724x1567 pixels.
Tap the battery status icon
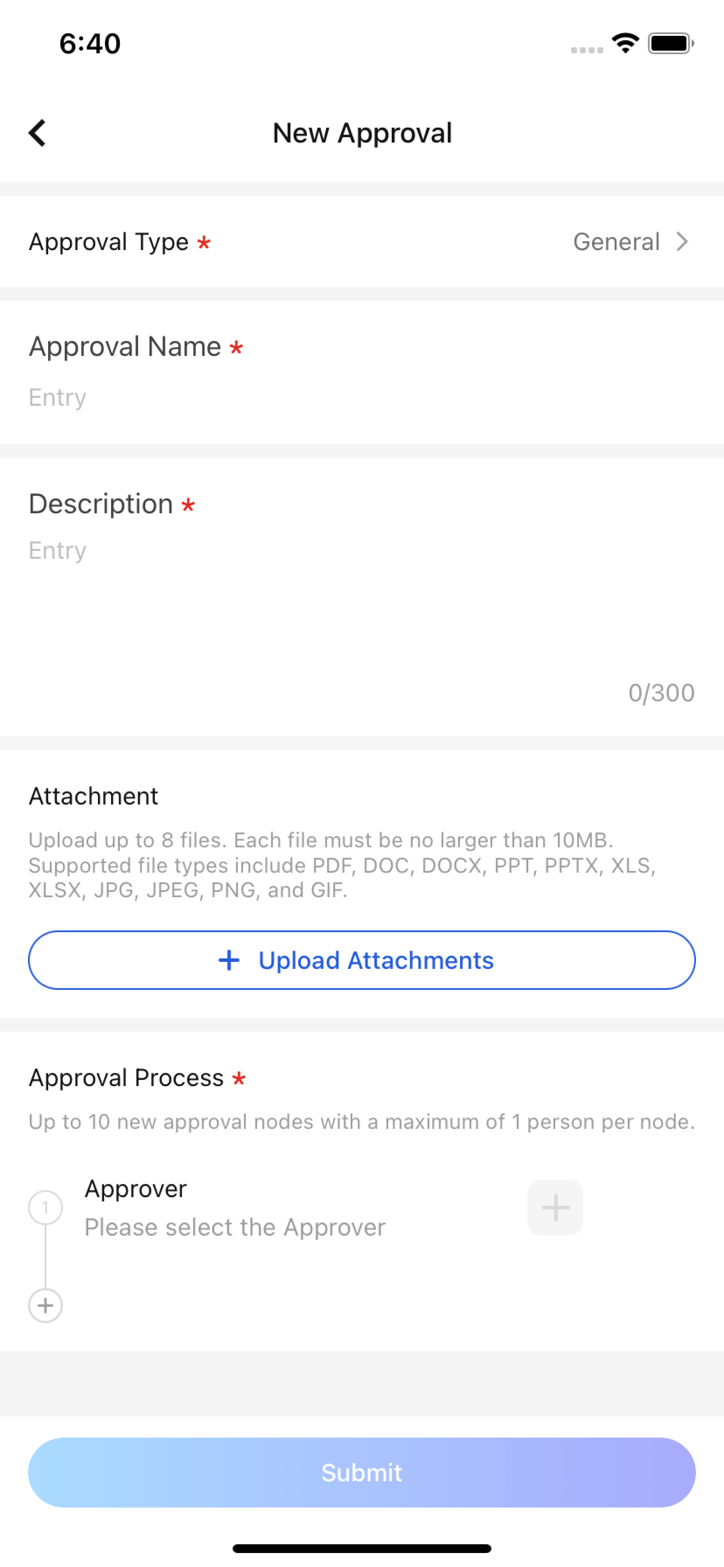pos(671,44)
